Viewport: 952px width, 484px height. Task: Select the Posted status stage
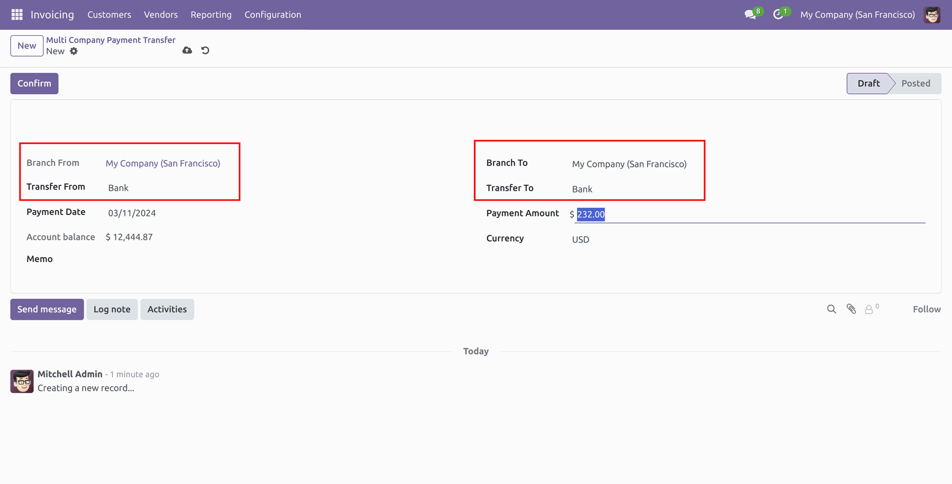[915, 83]
